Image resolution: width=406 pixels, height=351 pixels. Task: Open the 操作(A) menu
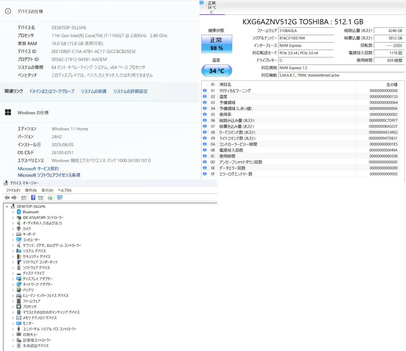(31, 190)
